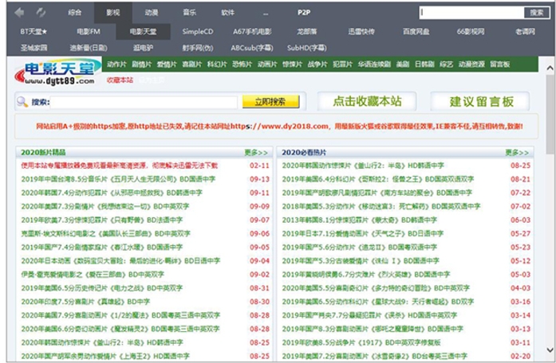
Task: Open the 电影天堂 dytt89.com logo
Action: click(x=57, y=71)
